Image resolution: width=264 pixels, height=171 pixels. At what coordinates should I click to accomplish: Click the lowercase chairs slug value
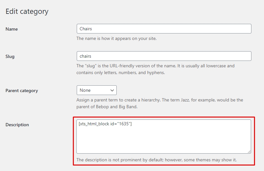pos(85,56)
